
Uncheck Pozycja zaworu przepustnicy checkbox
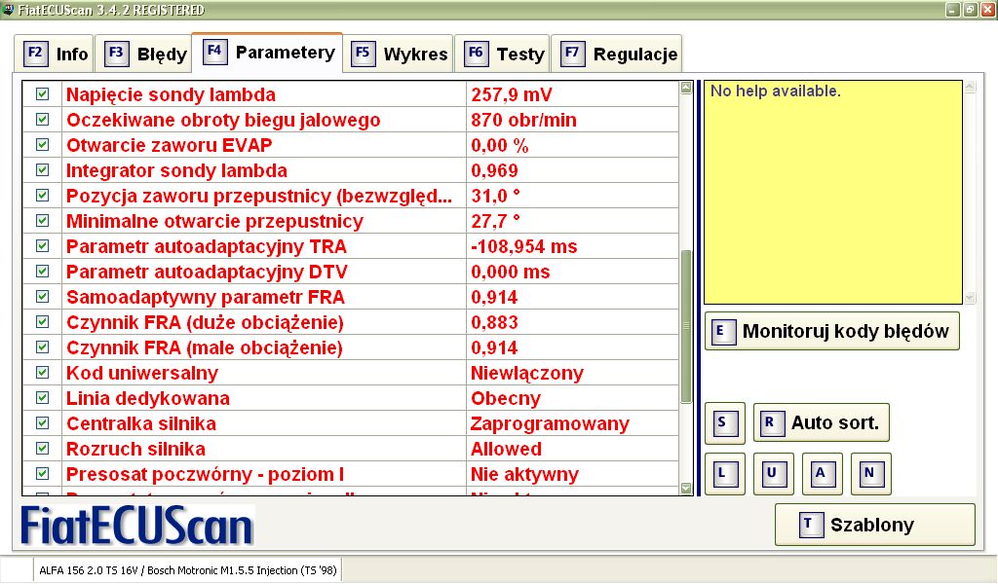pyautogui.click(x=42, y=195)
